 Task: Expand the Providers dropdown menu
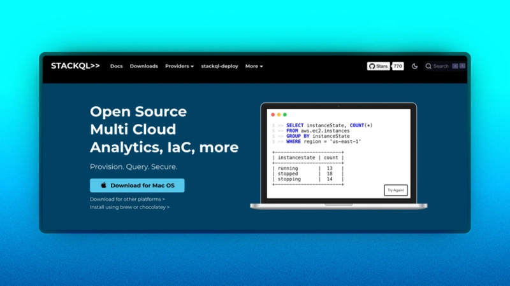pyautogui.click(x=179, y=66)
